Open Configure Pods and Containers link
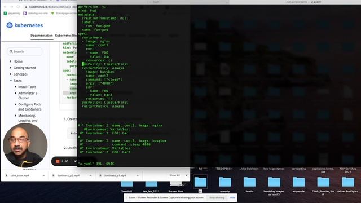361x203 pixels. click(30, 107)
